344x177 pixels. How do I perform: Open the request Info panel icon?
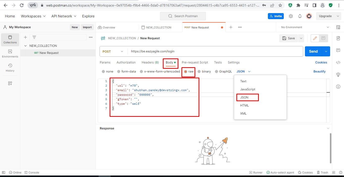(338, 87)
